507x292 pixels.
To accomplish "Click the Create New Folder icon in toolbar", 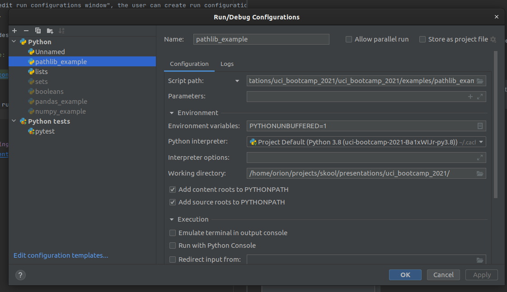I will coord(50,31).
